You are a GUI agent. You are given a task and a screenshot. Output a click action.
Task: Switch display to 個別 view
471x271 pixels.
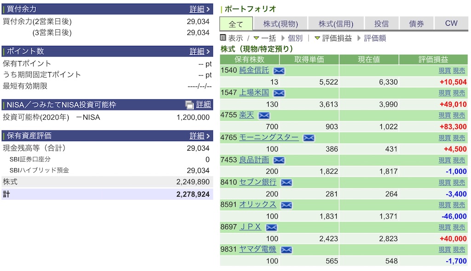click(292, 38)
